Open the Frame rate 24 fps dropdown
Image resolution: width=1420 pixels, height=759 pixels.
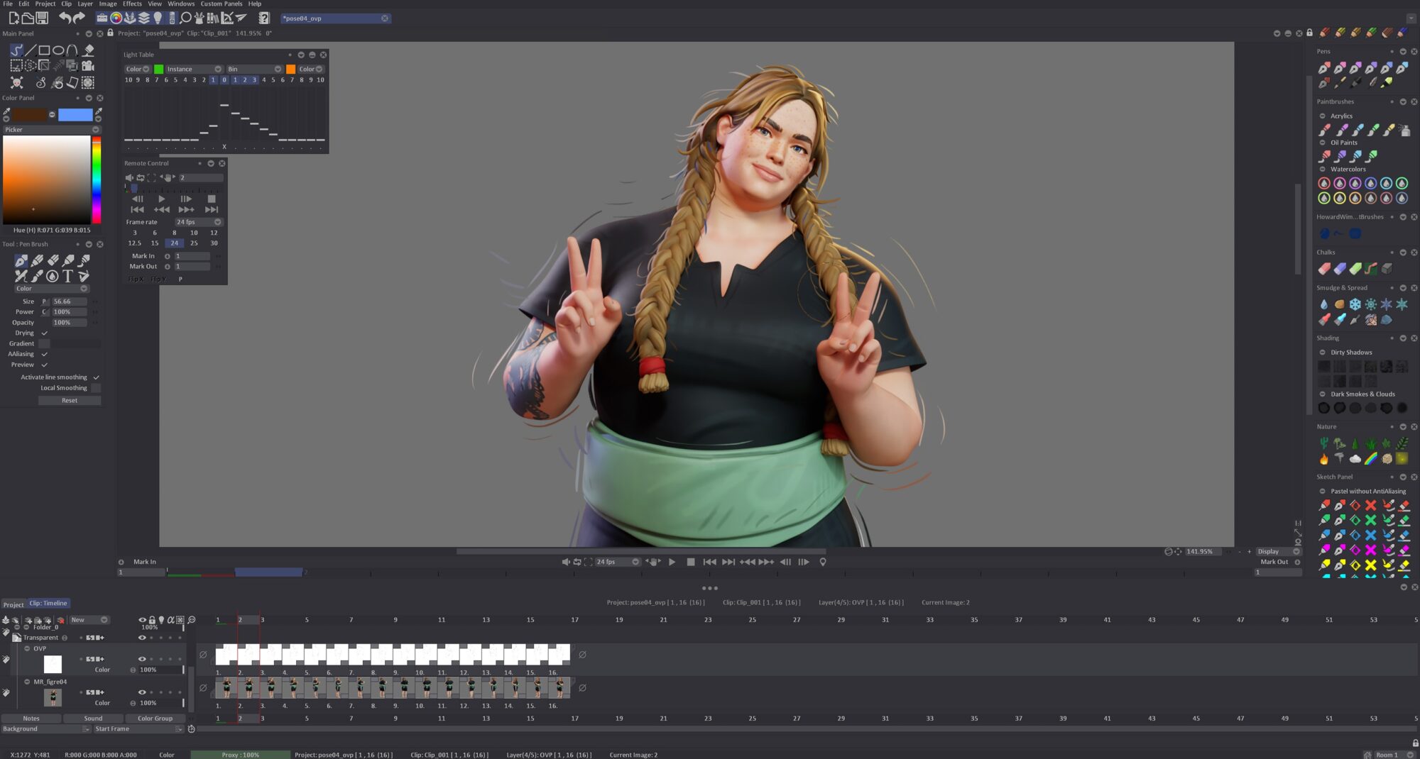pyautogui.click(x=199, y=222)
